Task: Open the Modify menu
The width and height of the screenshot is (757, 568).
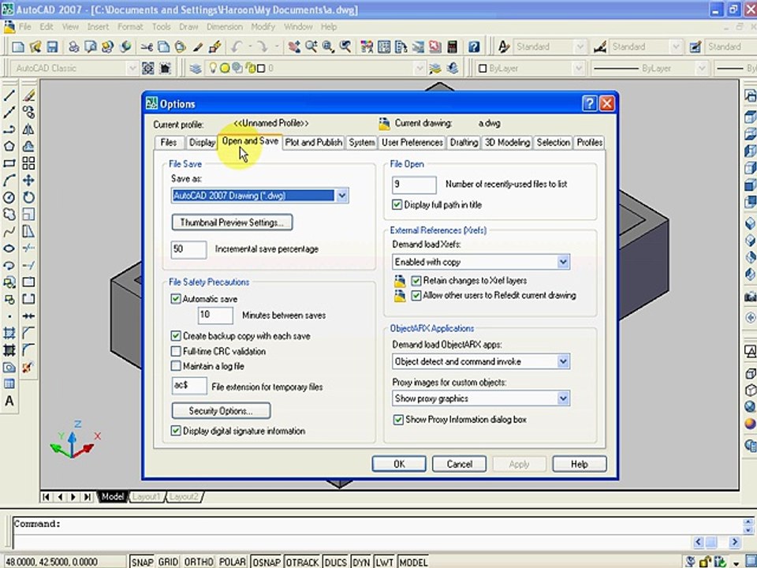Action: 263,27
